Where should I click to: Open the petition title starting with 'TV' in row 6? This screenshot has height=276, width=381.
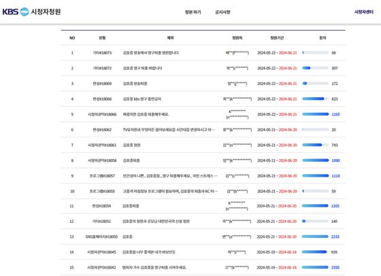(x=169, y=130)
